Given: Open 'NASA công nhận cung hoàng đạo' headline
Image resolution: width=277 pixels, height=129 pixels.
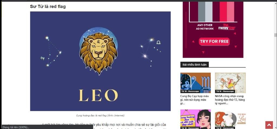Looking at the screenshot, I should 229,100.
